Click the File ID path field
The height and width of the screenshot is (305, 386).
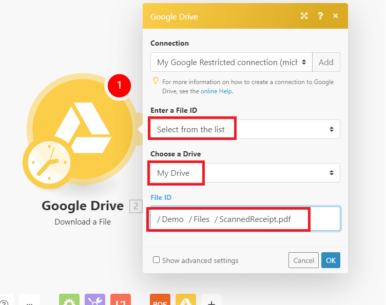pos(245,219)
